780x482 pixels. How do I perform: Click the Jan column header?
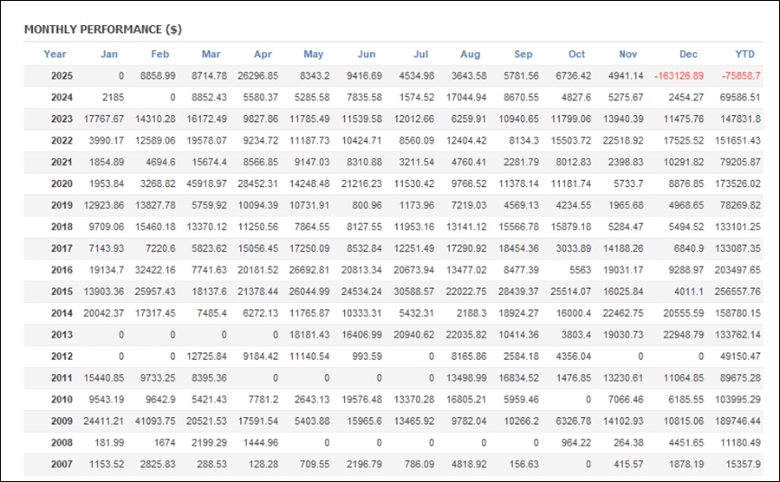click(x=108, y=55)
